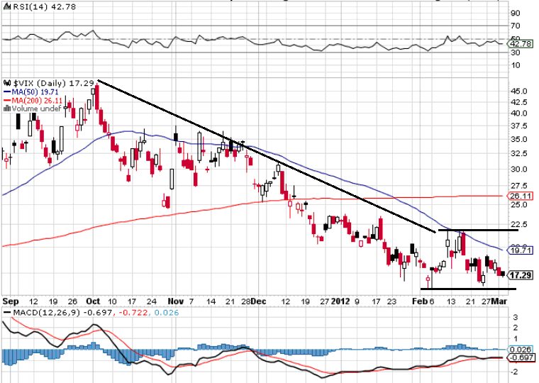Click the 30.0 price axis label
This screenshot has height=383, width=539.
[519, 169]
